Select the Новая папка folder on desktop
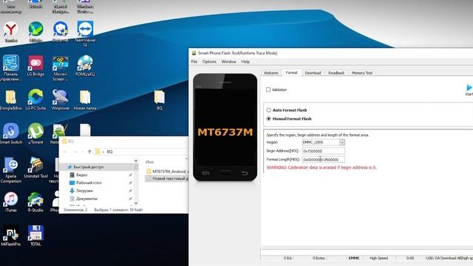This screenshot has height=266, width=473. (x=85, y=100)
